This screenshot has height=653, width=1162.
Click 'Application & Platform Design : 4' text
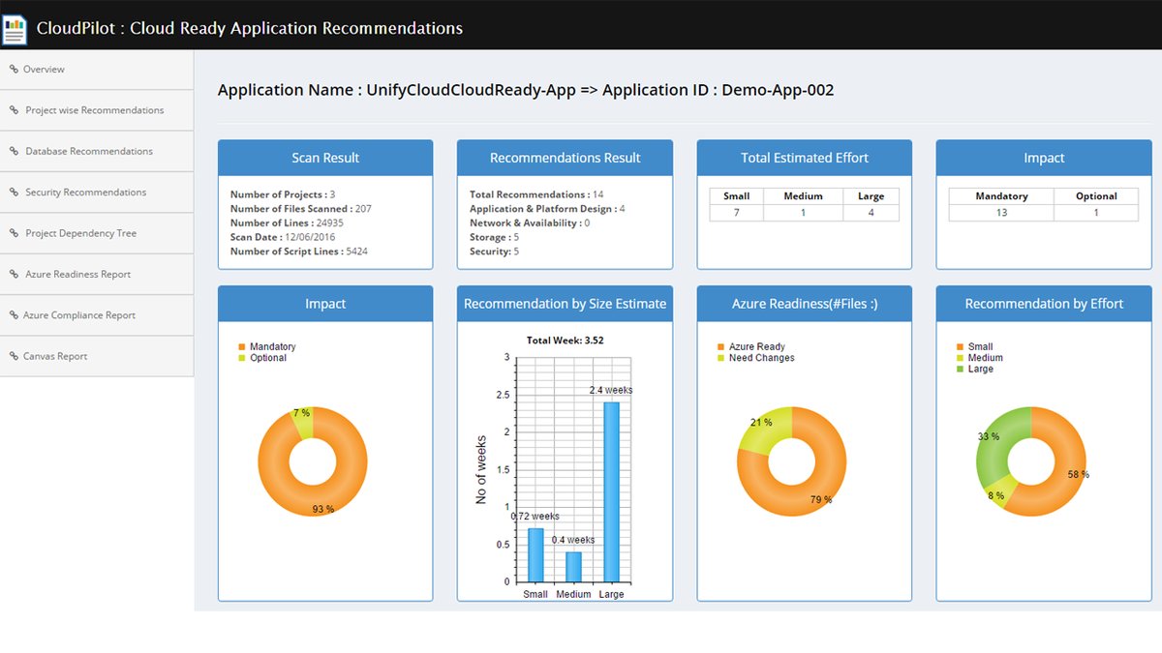click(547, 209)
